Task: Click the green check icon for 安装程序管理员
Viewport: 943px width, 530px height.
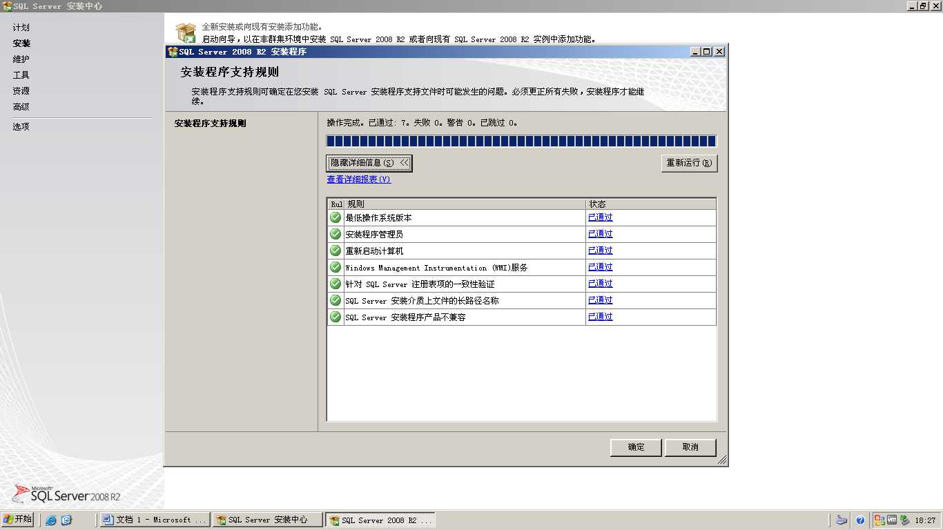Action: click(336, 234)
